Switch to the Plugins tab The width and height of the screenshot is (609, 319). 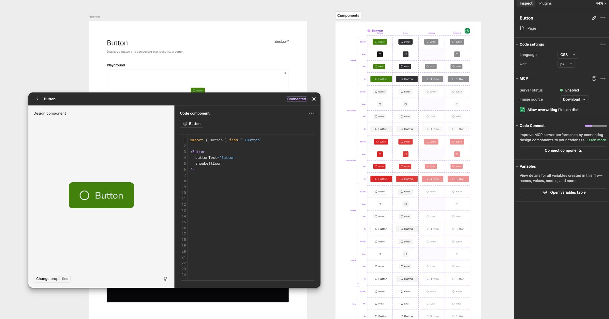pos(545,3)
